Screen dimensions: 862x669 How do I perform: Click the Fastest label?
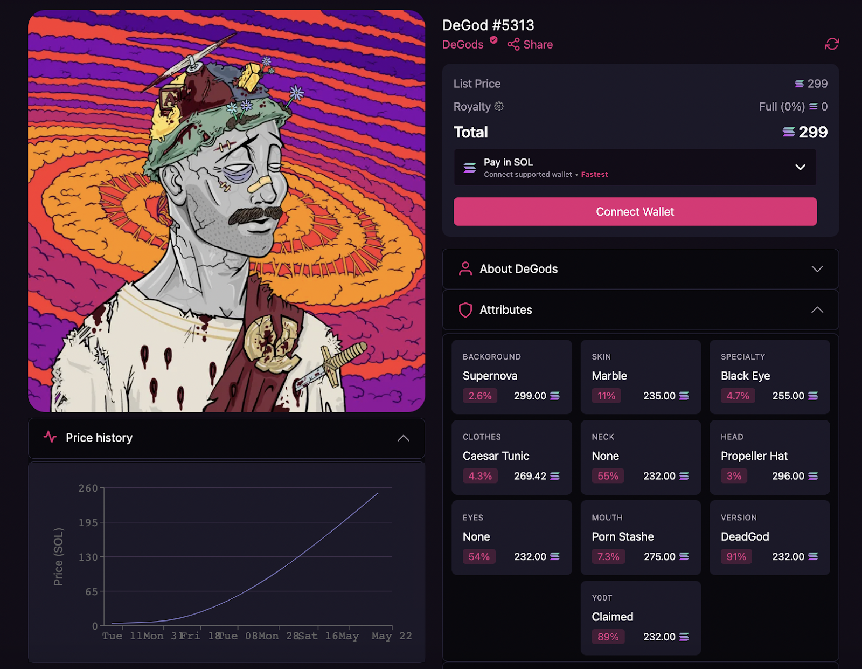point(594,175)
